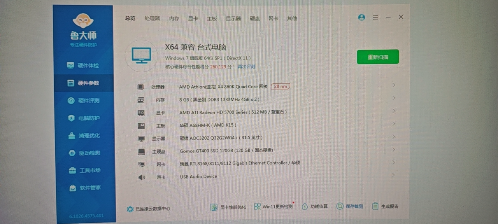
Task: Select the 硬件评测 sidebar icon
Action: 71,101
